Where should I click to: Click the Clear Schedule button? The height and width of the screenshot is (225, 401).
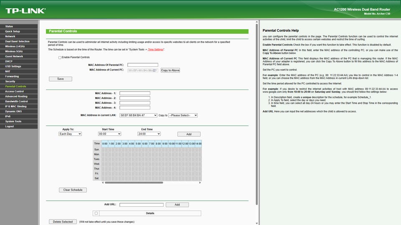tap(73, 190)
